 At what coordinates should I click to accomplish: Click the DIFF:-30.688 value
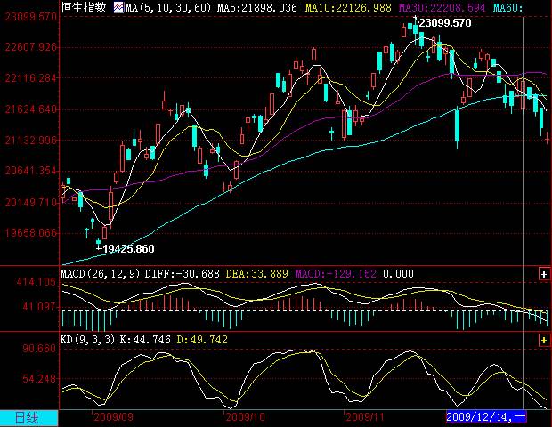183,274
